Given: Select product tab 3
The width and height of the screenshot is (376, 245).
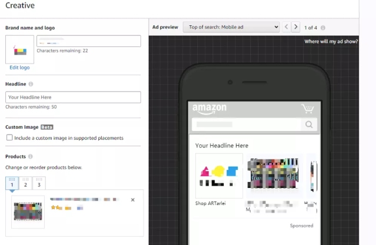Looking at the screenshot, I should (39, 183).
